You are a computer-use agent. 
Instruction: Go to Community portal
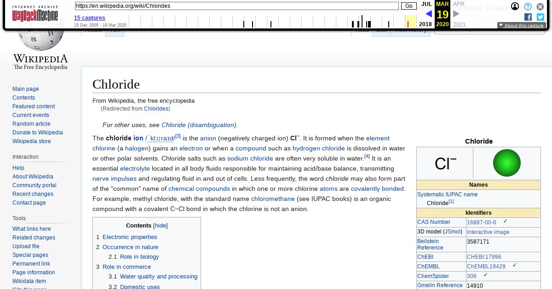(x=34, y=185)
